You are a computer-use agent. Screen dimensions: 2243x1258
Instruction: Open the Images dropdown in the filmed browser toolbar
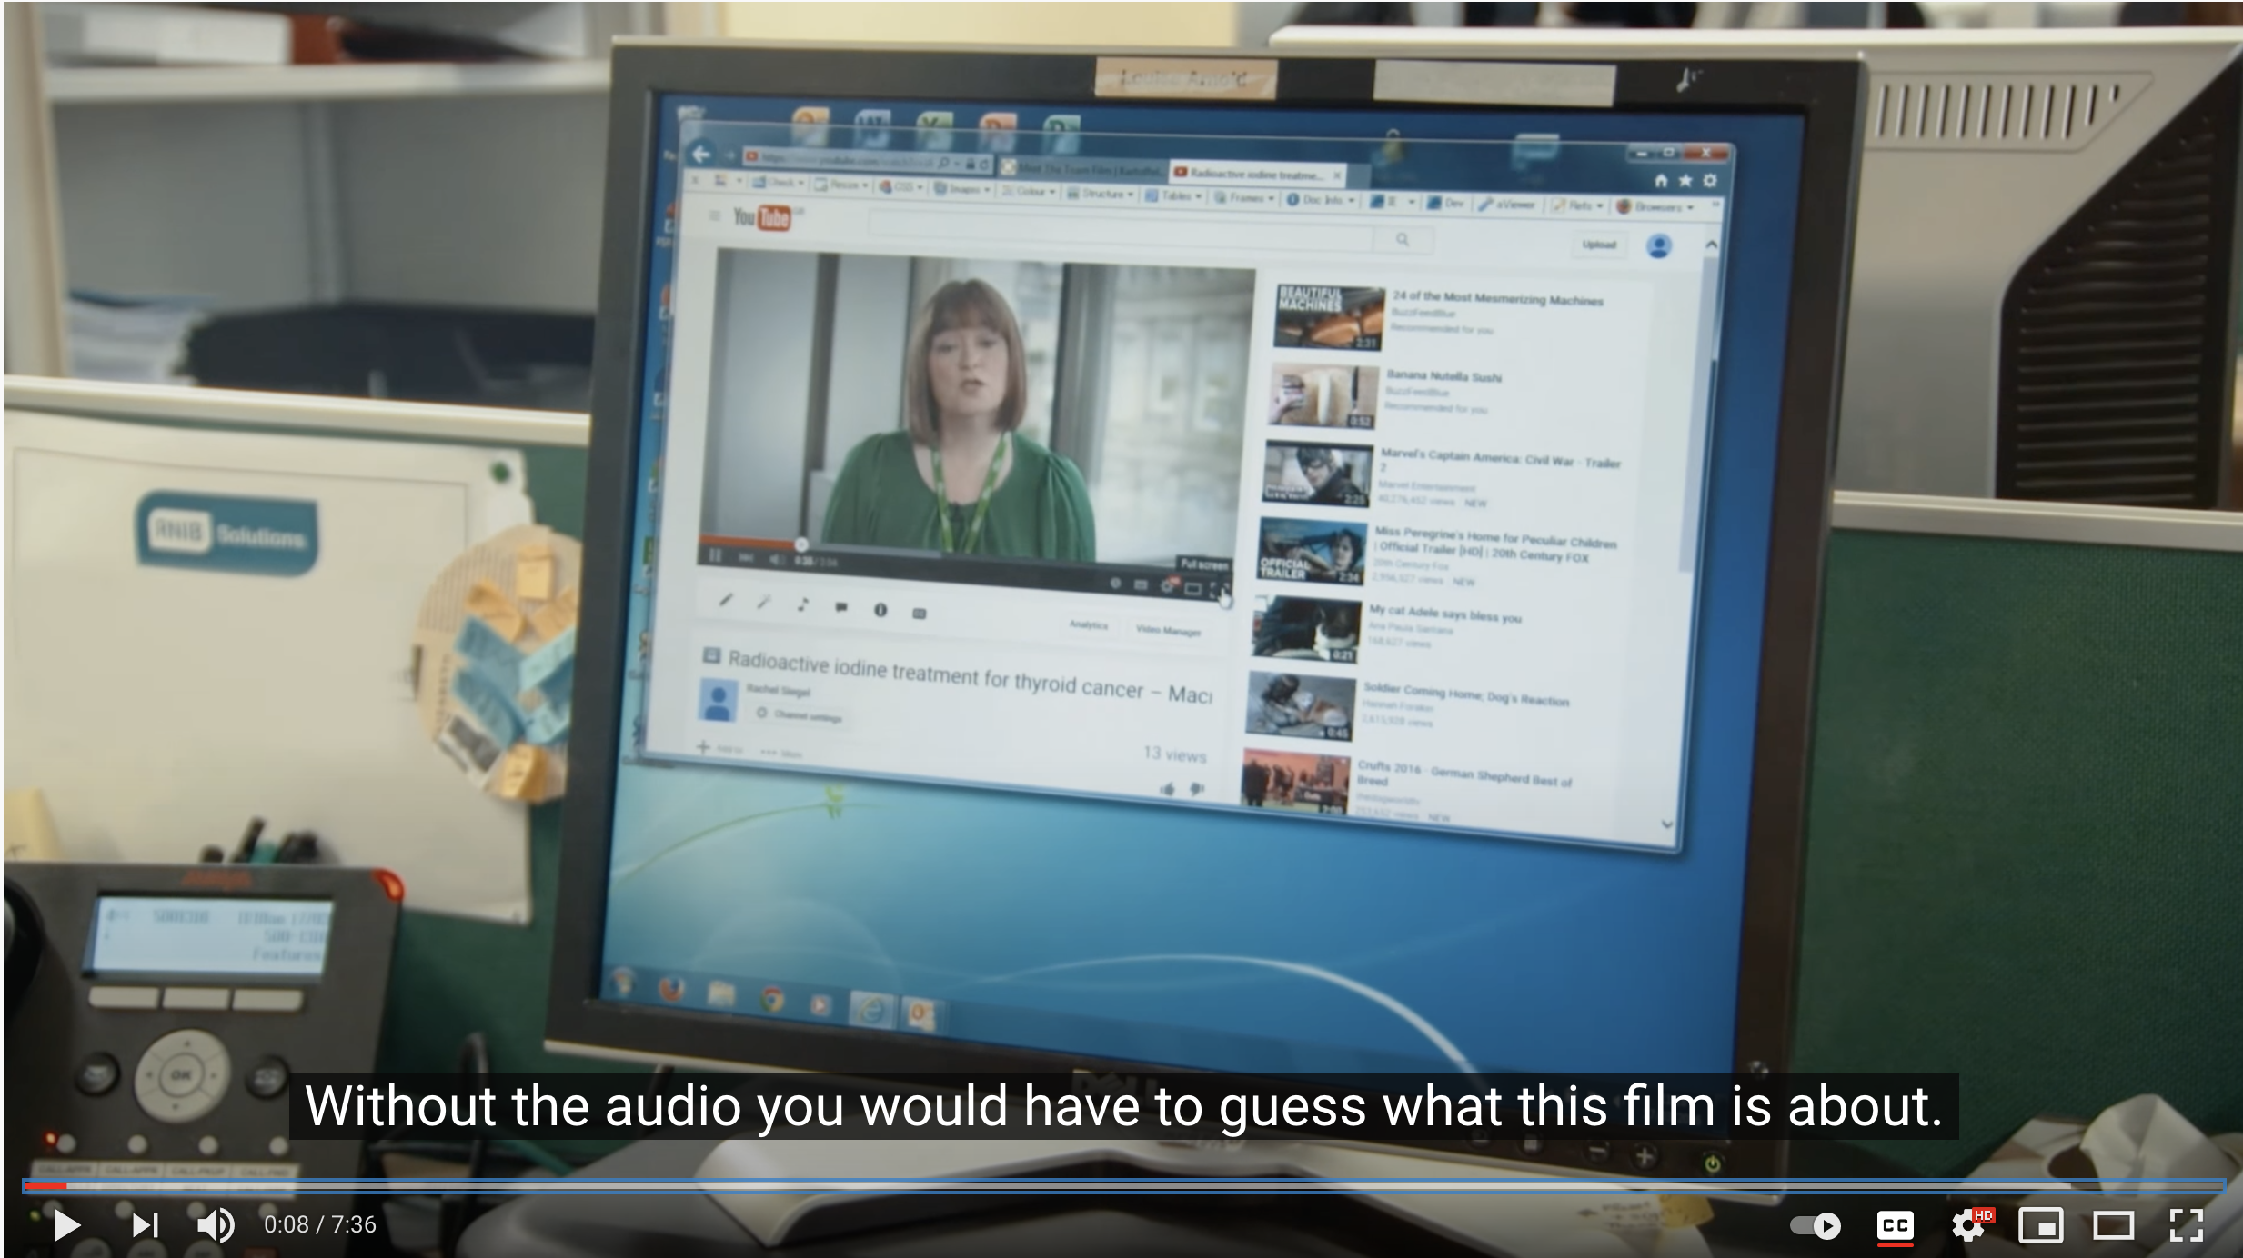[x=961, y=189]
